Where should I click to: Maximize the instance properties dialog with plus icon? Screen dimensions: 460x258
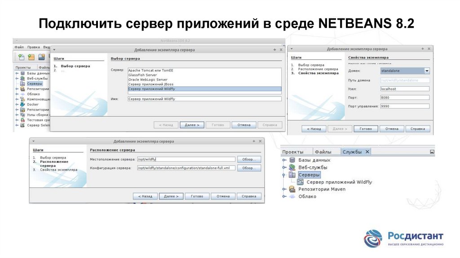pos(422,49)
